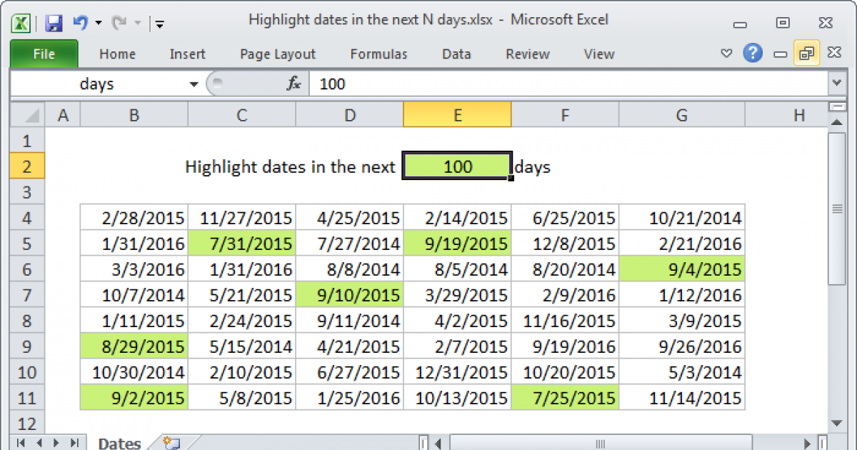857x450 pixels.
Task: Click the Redo icon
Action: tap(118, 21)
